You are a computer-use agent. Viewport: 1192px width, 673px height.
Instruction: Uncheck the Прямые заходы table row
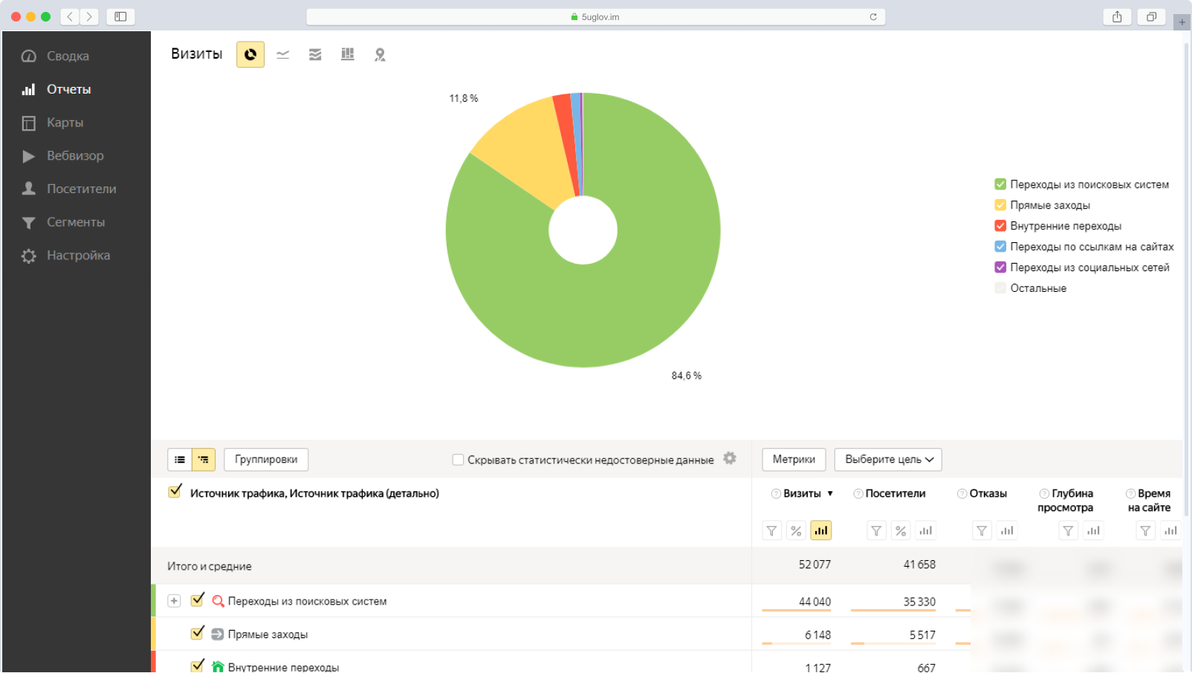click(x=197, y=634)
